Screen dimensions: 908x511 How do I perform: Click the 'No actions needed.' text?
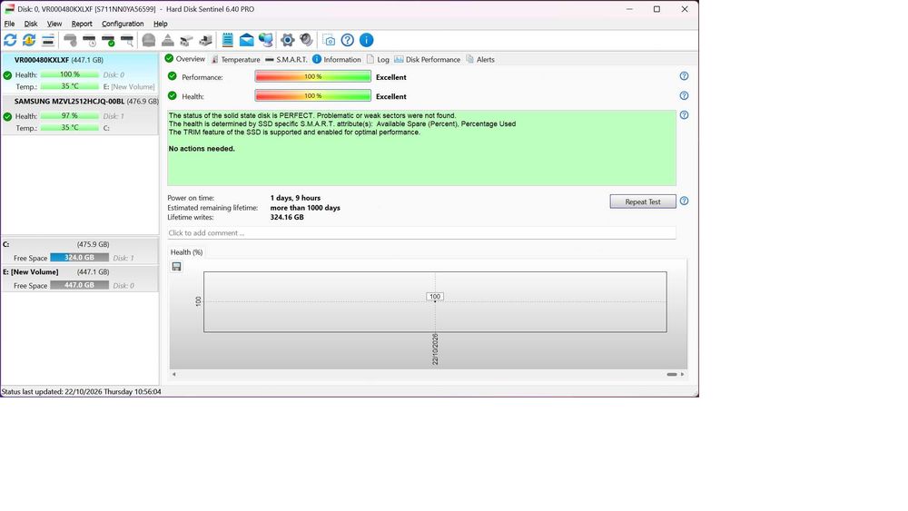[x=202, y=149]
